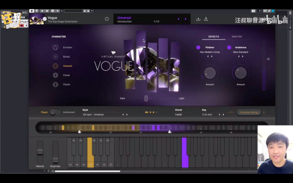The height and width of the screenshot is (183, 293).
Task: Flip the Player/Instrument mode switch
Action: tap(55, 112)
